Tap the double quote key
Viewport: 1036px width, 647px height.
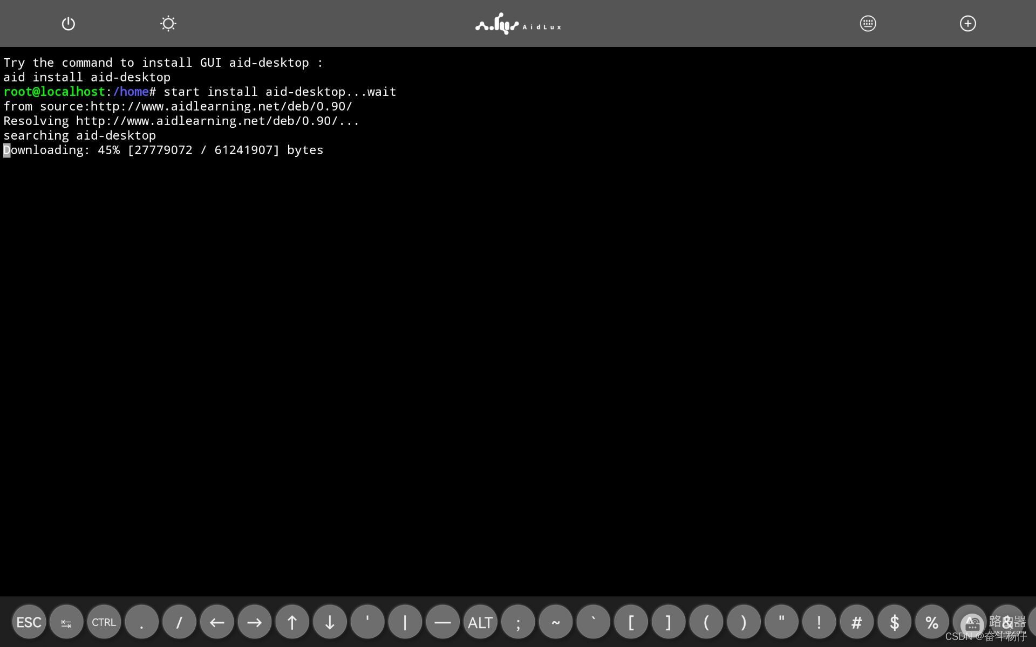(x=781, y=622)
